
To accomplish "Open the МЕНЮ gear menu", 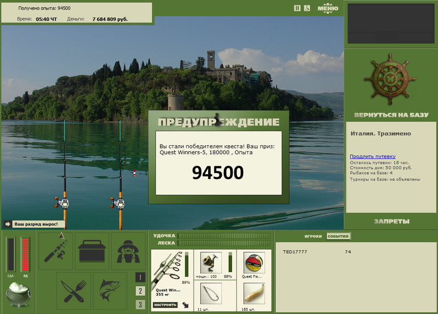I will coord(327,8).
